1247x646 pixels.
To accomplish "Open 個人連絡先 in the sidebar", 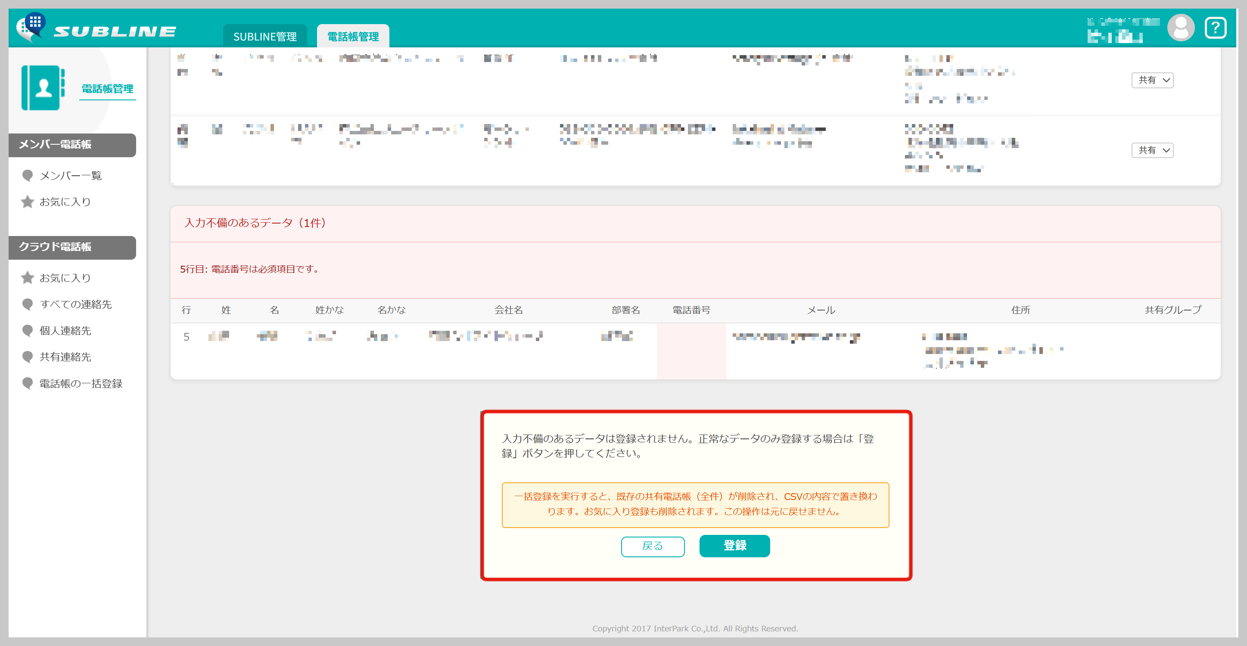I will coord(65,330).
